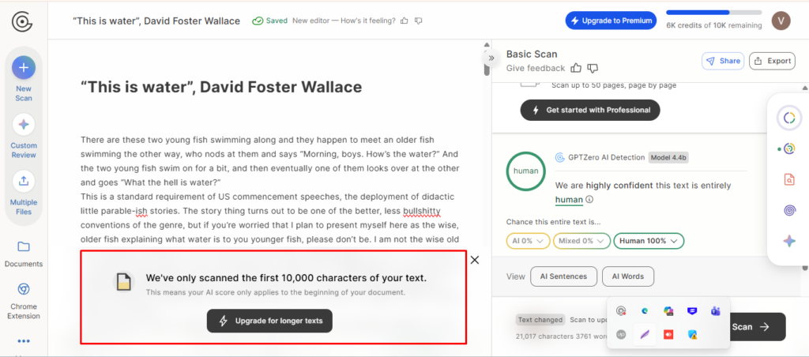Click thumbs up next to New editor
The width and height of the screenshot is (809, 357).
pyautogui.click(x=404, y=21)
